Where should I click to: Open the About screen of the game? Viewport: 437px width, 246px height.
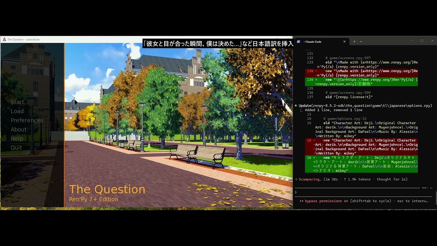coord(18,129)
